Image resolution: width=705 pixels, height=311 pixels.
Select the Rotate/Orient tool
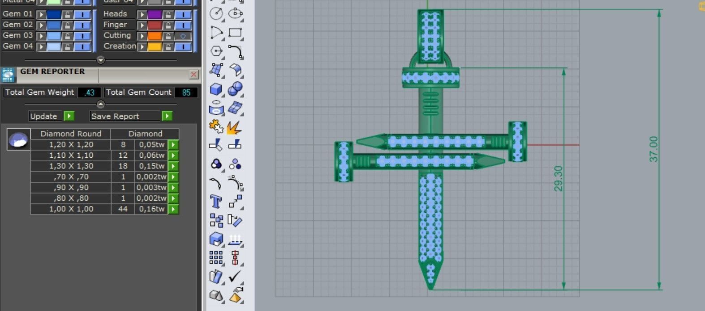236,221
